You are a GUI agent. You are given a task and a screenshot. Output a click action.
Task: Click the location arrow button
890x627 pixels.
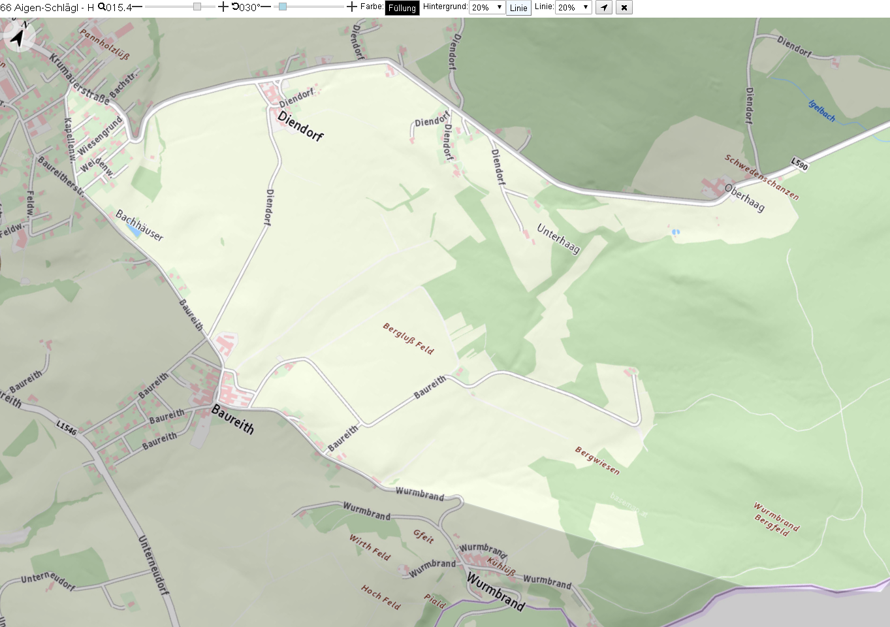(x=604, y=7)
